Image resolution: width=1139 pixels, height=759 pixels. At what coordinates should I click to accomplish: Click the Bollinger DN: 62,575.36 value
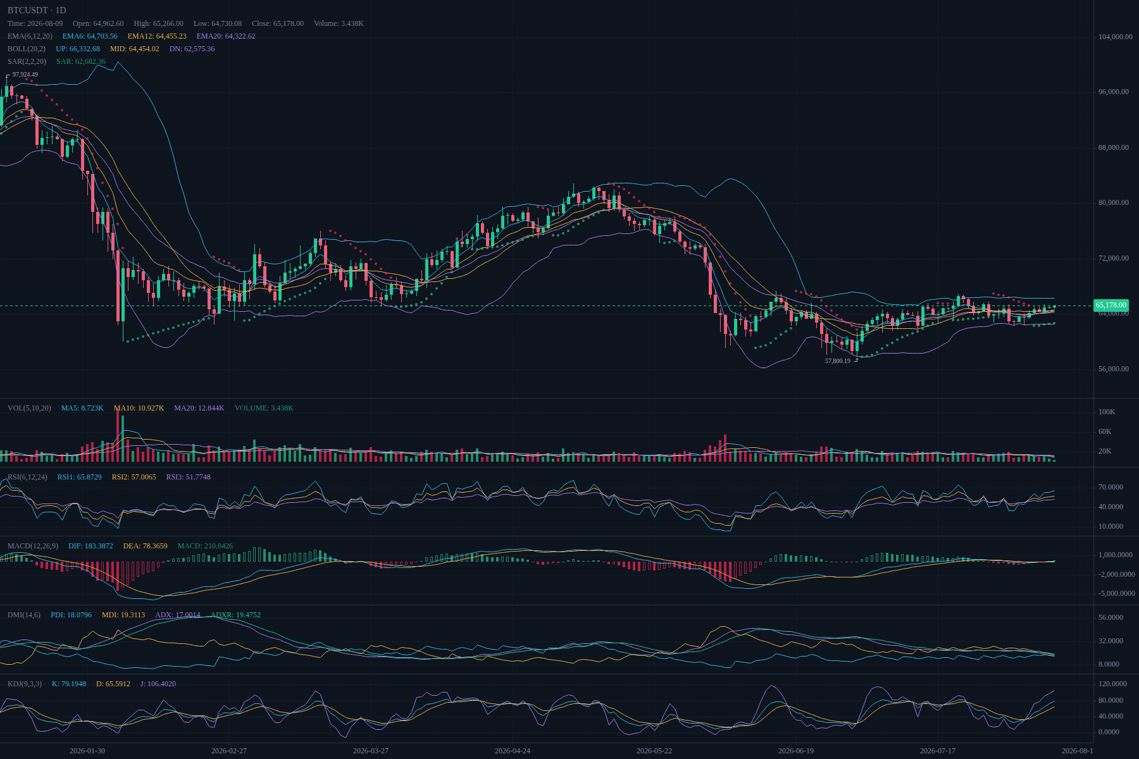point(192,49)
